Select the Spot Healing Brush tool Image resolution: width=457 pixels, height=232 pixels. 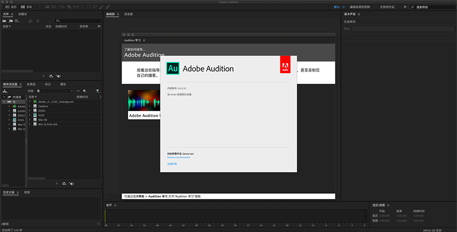108,7
